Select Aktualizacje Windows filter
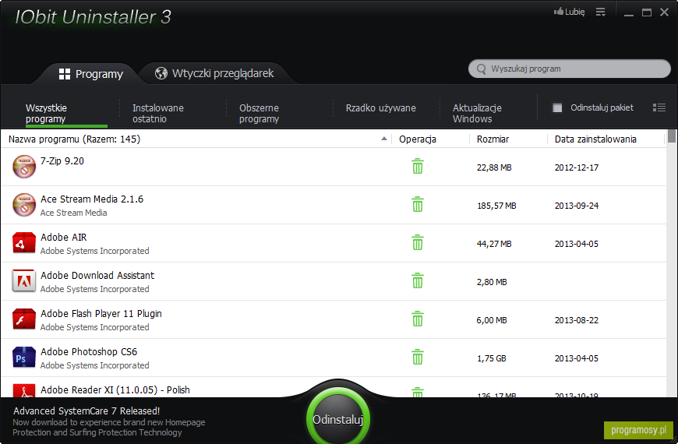678x444 pixels. [477, 113]
